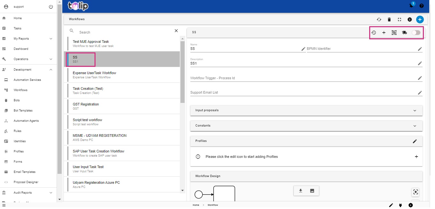Viewport: 435px width, 209px height.
Task: Select User Input Task Test workflow
Action: tap(122, 169)
